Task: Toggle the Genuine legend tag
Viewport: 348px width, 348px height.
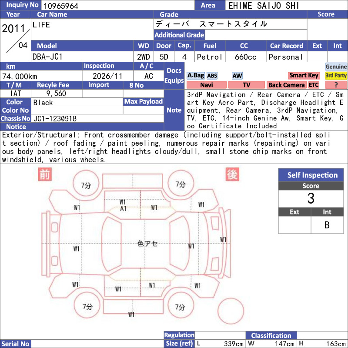Action: (336, 67)
